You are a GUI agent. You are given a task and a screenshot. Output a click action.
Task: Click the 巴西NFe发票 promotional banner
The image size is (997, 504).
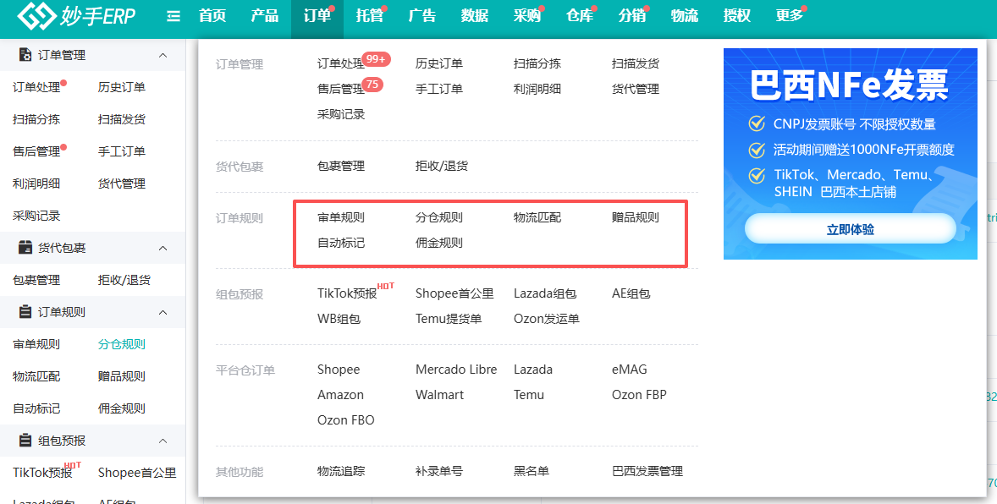[850, 154]
